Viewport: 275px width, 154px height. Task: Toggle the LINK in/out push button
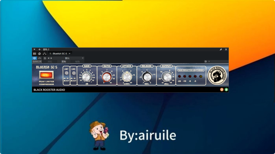point(74,73)
